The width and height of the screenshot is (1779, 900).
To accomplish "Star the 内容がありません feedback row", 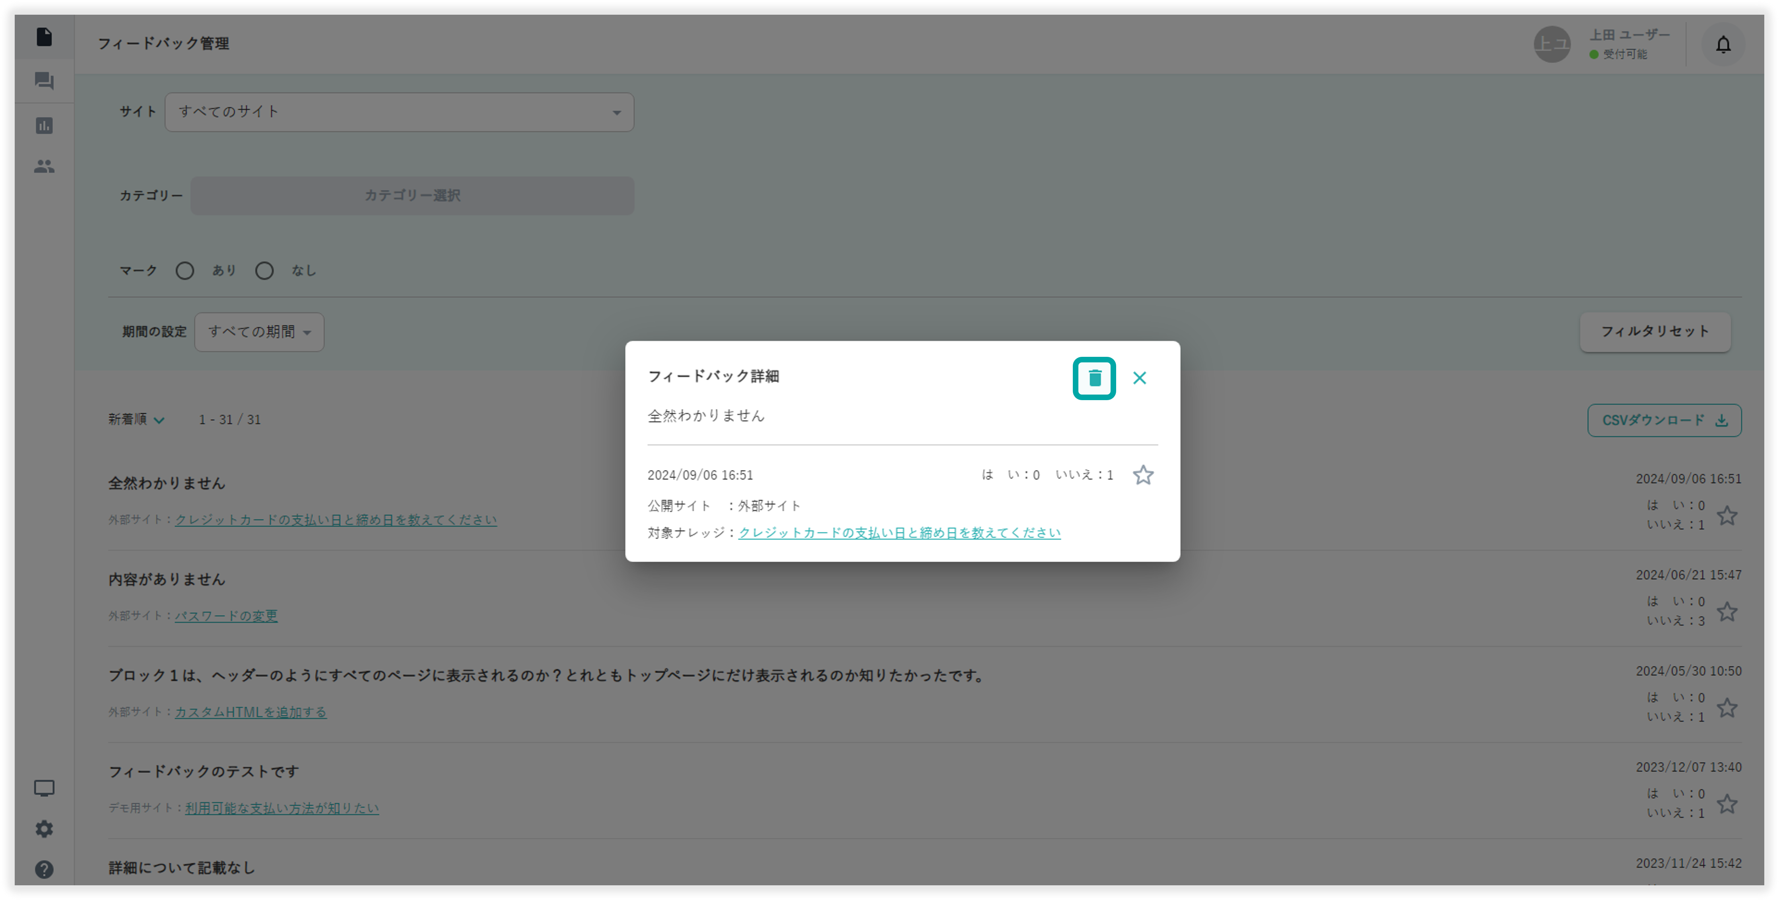I will point(1727,612).
